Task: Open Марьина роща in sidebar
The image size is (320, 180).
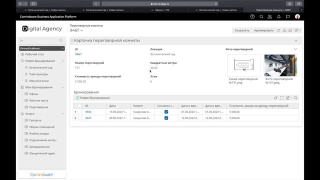Action: (39, 81)
